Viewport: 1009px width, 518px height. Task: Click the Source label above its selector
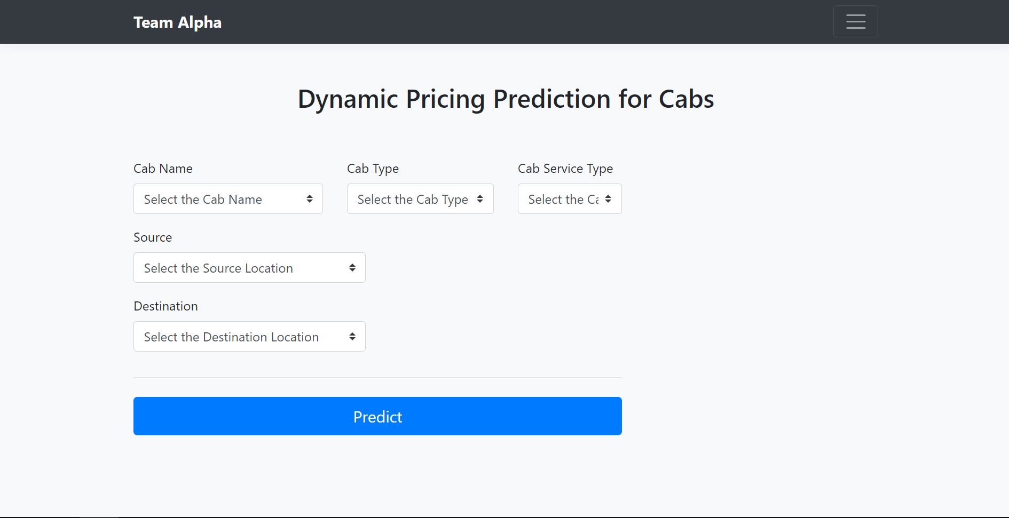tap(152, 237)
